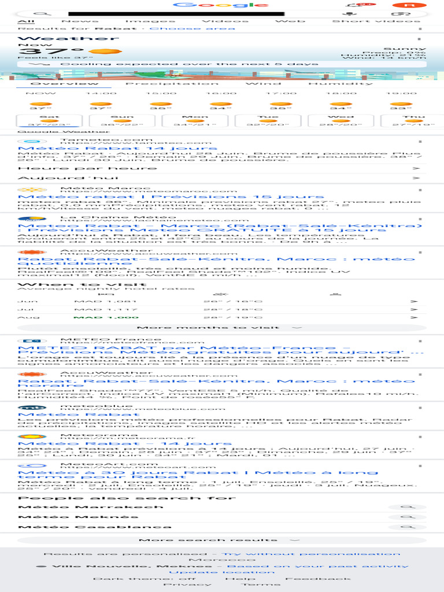
Task: Expand 'Aujourd'hui' sitelink row
Action: (x=222, y=178)
